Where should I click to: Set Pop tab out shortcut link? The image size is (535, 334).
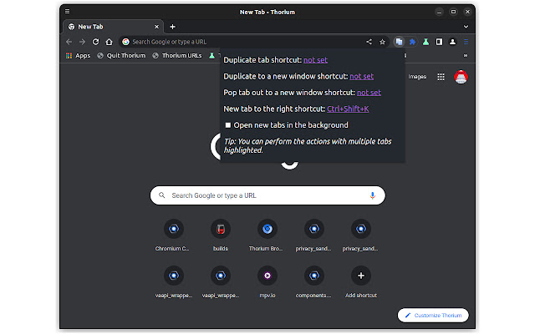(x=369, y=93)
